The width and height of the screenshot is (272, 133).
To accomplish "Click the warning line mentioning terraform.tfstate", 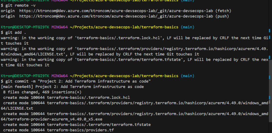I will (133, 59).
